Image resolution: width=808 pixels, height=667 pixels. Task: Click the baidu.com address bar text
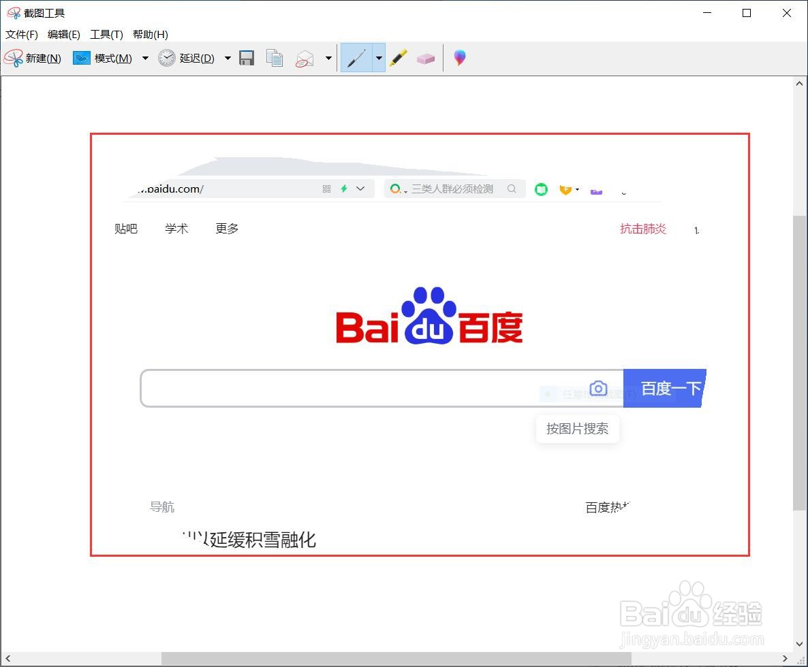pos(171,189)
